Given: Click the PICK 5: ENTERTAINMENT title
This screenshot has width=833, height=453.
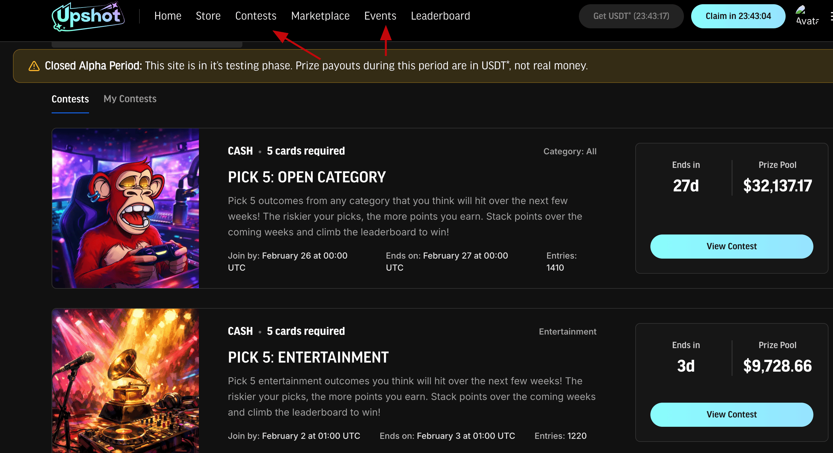Looking at the screenshot, I should [x=308, y=357].
